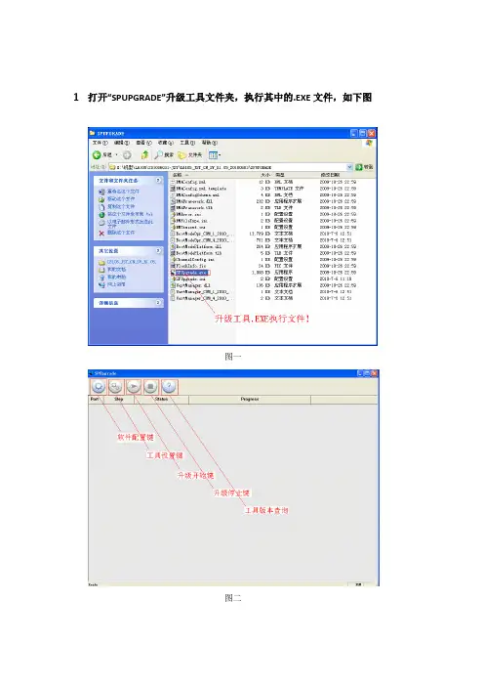The image size is (484, 686).
Task: Stop the upgrade with the stop button
Action: [151, 387]
